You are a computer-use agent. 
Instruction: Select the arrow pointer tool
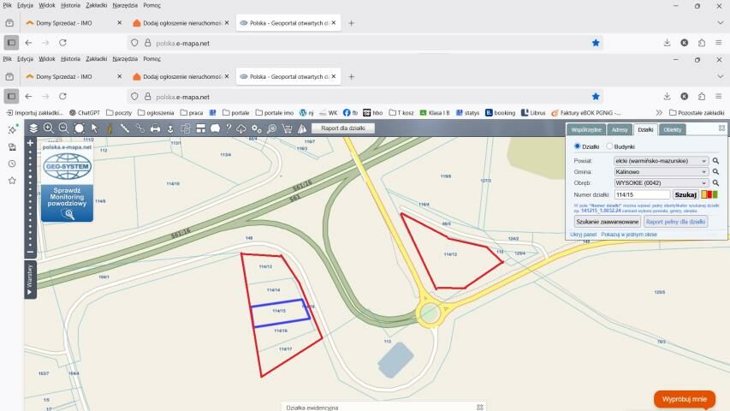tap(94, 128)
